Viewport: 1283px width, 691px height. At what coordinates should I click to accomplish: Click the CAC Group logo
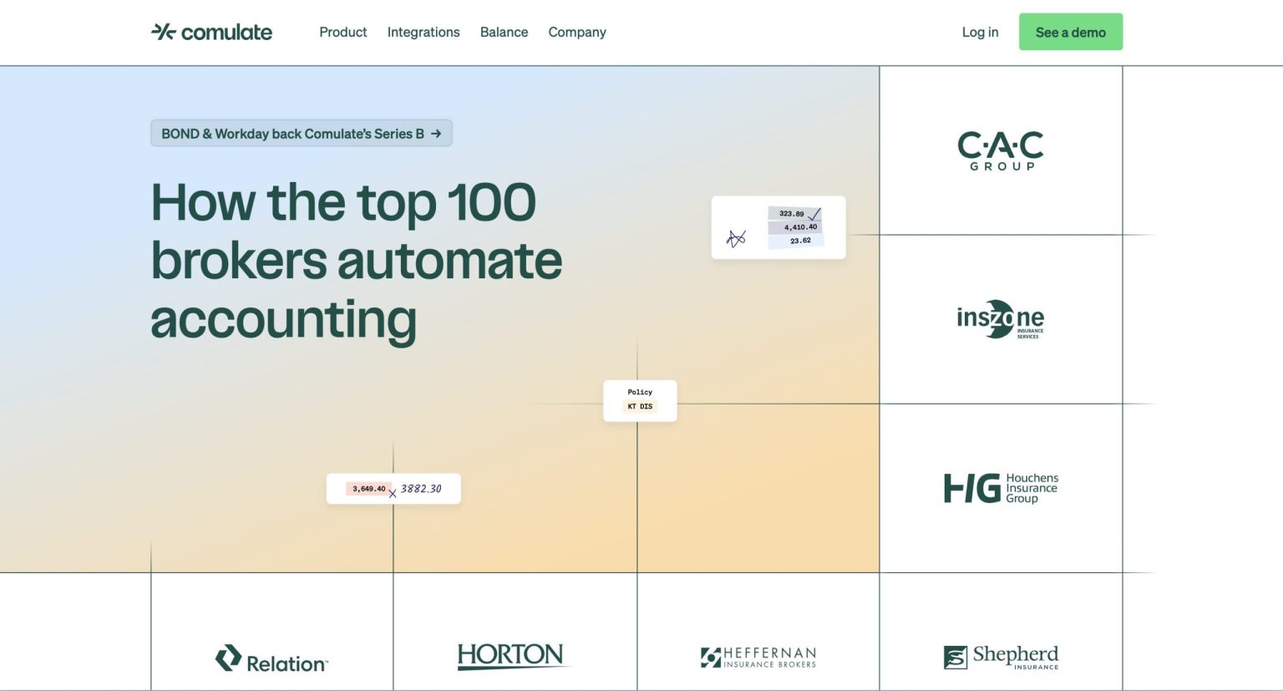pos(1001,150)
